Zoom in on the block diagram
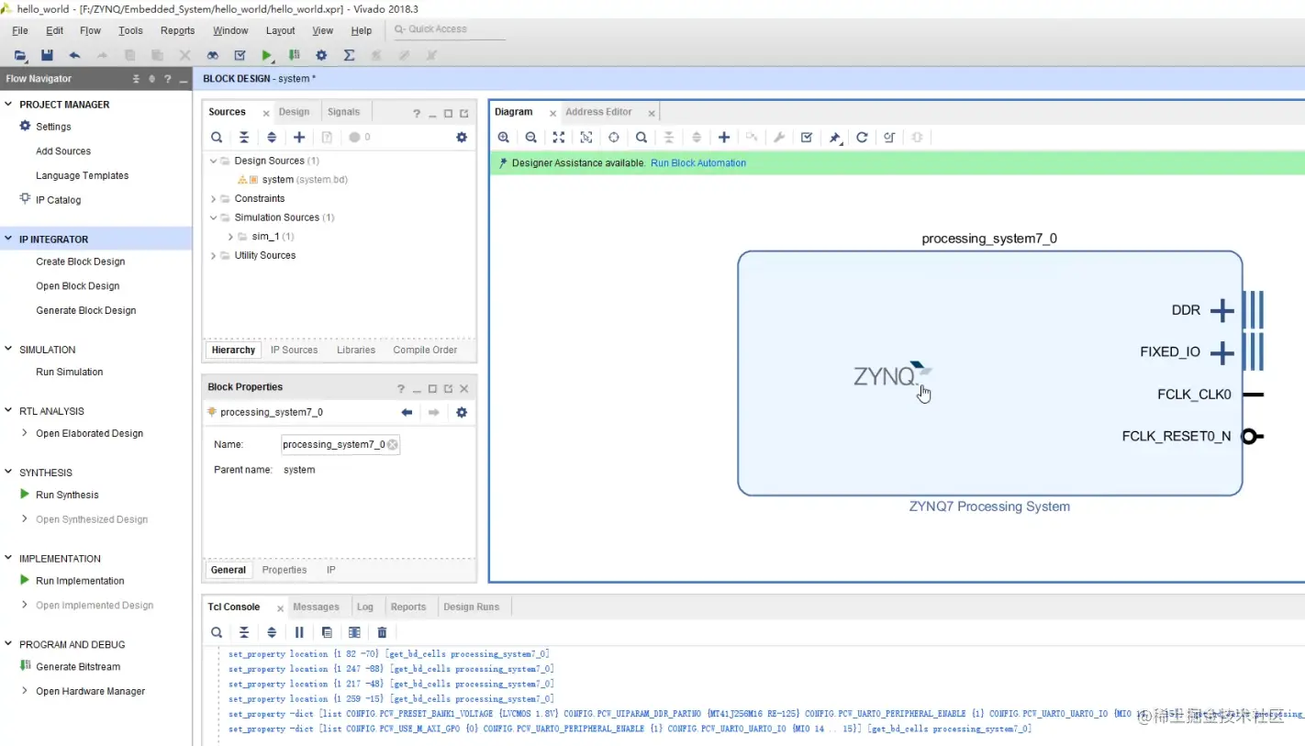 (504, 138)
